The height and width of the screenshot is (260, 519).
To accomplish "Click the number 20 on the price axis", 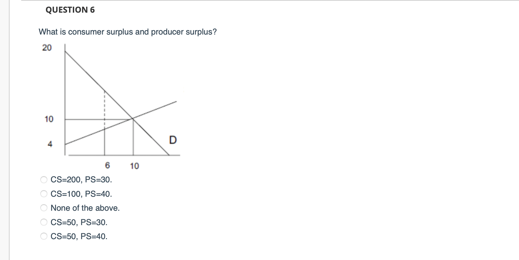I will 48,47.
